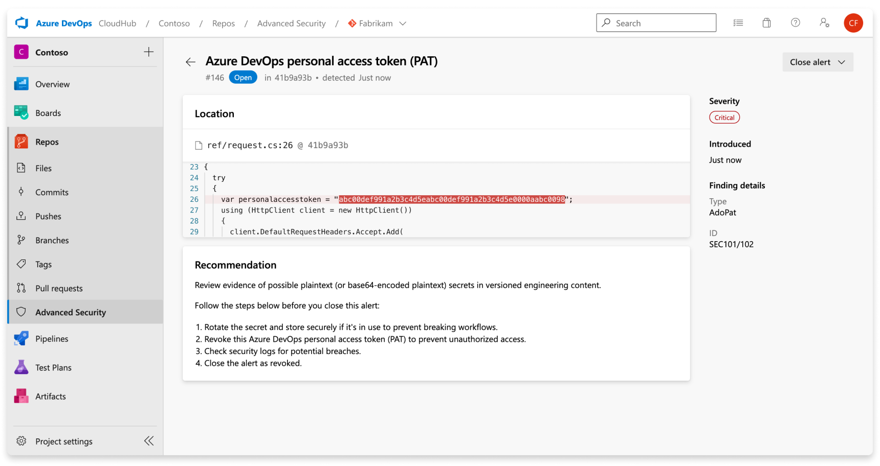Click the Azure DevOps logo icon

(21, 23)
